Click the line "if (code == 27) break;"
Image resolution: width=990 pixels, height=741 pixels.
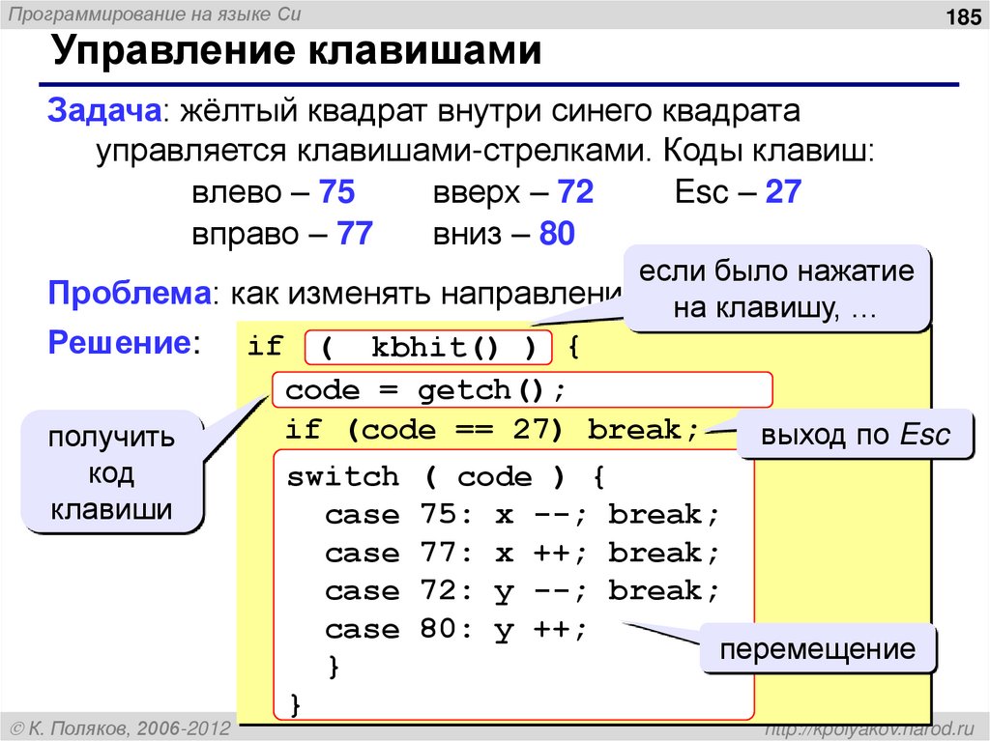[x=492, y=430]
